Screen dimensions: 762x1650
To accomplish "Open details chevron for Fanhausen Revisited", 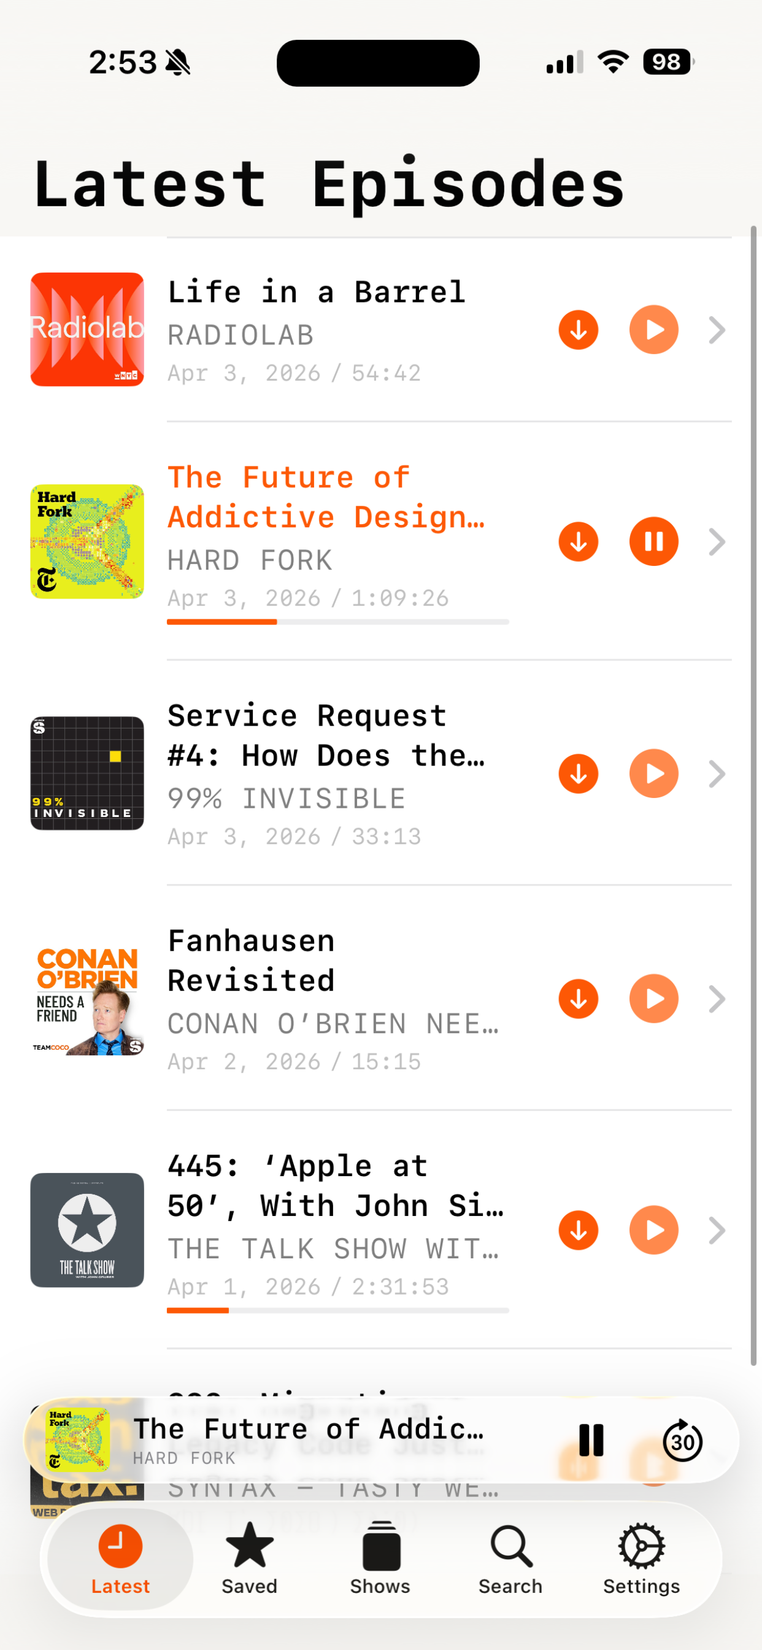I will pos(717,999).
